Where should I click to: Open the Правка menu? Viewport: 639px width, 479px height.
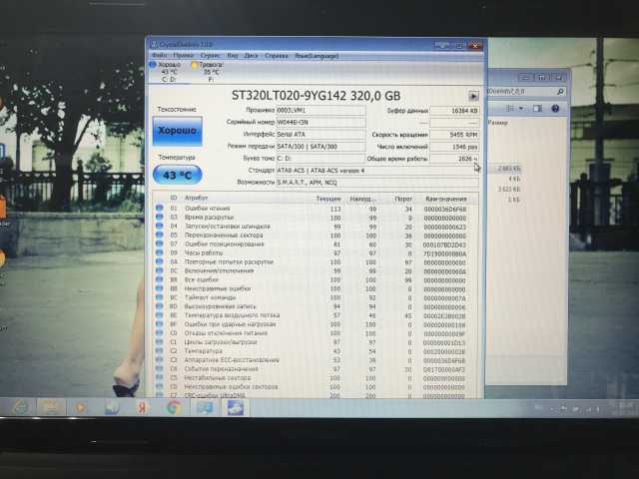183,56
